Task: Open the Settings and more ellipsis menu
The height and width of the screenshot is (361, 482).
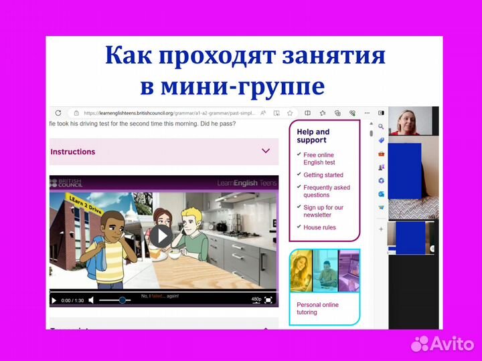Action: [x=367, y=113]
